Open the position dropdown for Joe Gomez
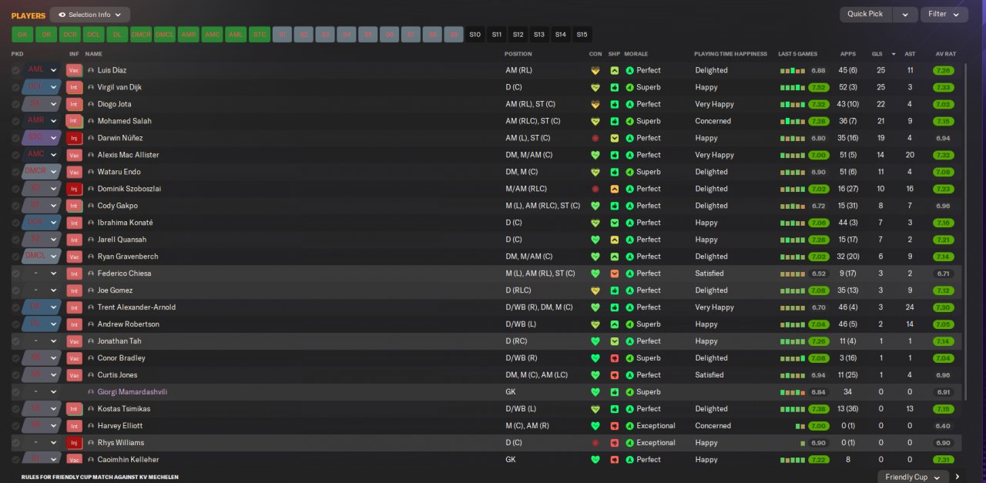Image resolution: width=986 pixels, height=483 pixels. point(42,290)
